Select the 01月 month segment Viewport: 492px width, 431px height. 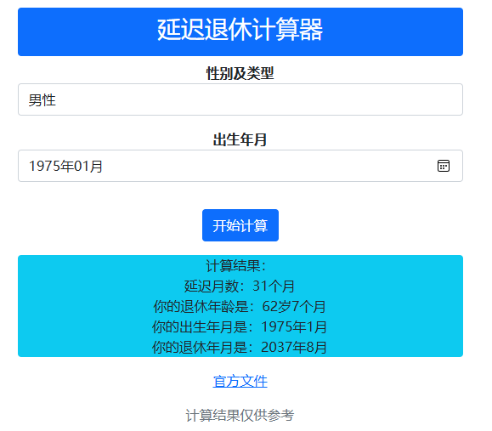point(88,166)
